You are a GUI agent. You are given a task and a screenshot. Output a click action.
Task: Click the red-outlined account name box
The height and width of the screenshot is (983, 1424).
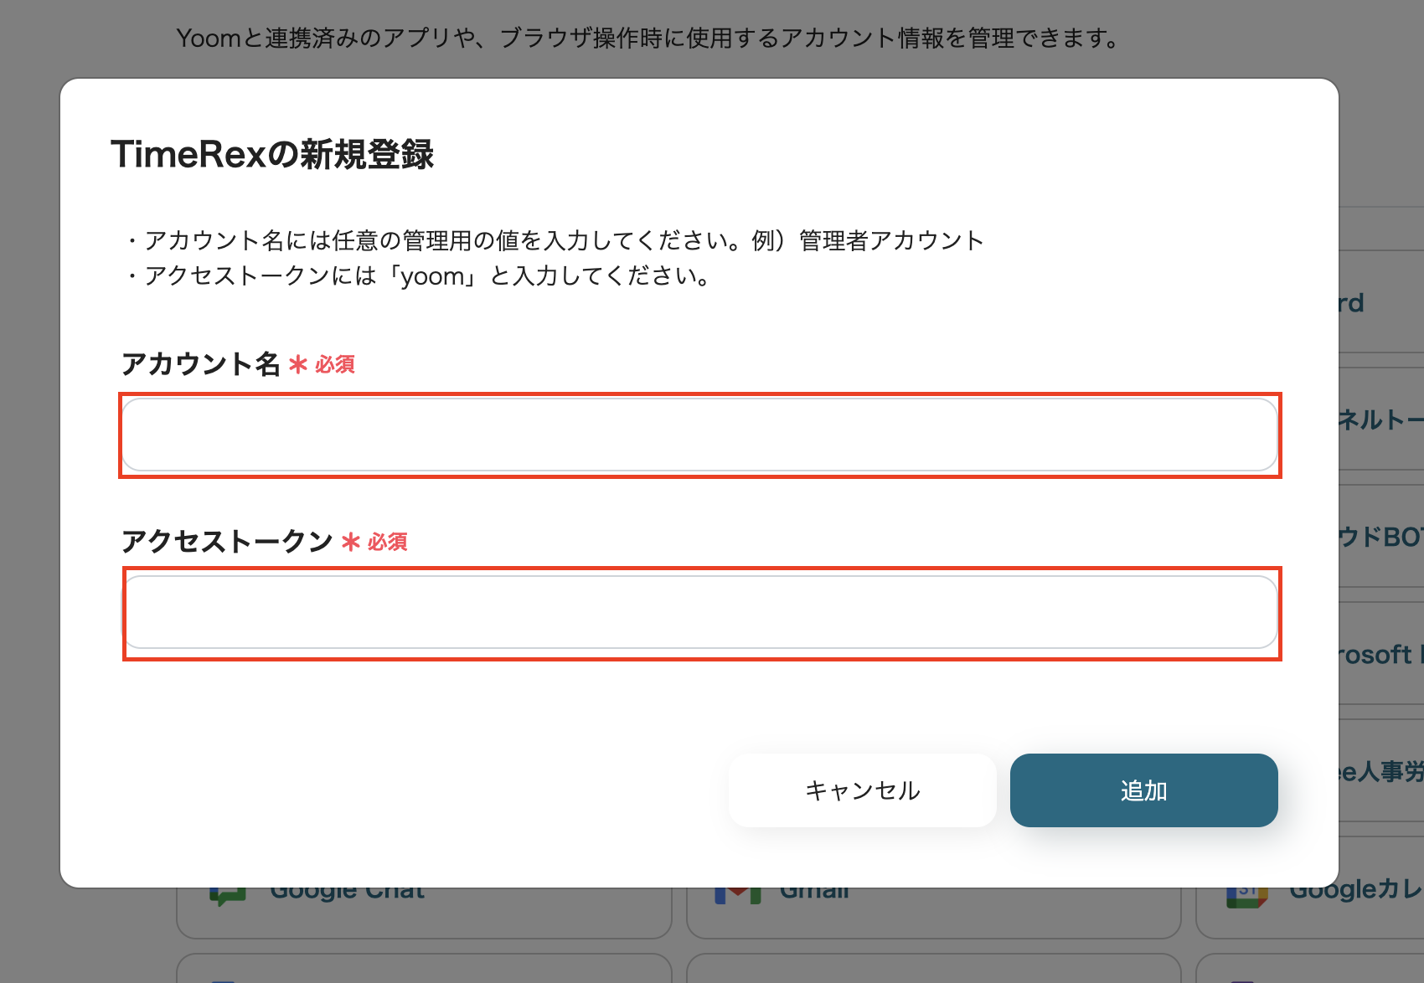coord(700,435)
